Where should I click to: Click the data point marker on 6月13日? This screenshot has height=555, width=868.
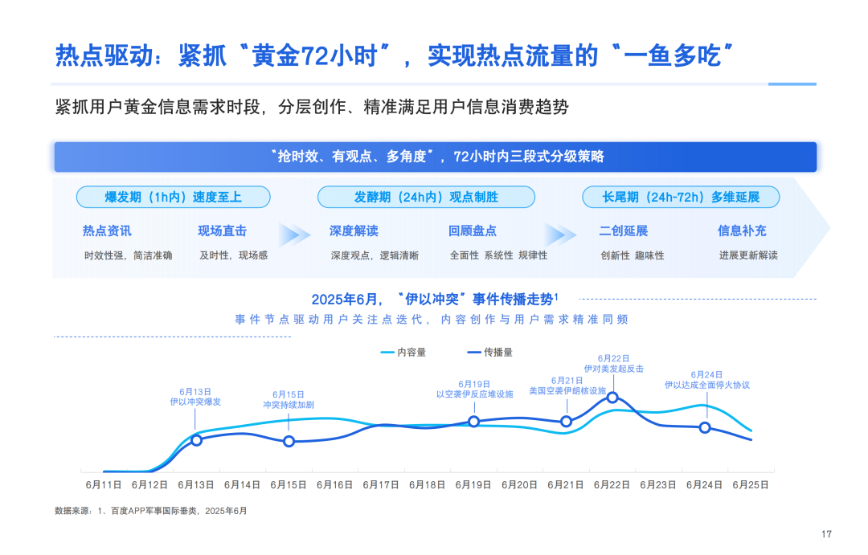click(x=195, y=439)
